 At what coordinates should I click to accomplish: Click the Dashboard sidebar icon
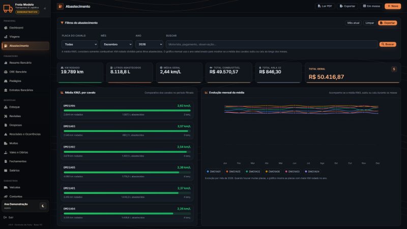click(6, 28)
